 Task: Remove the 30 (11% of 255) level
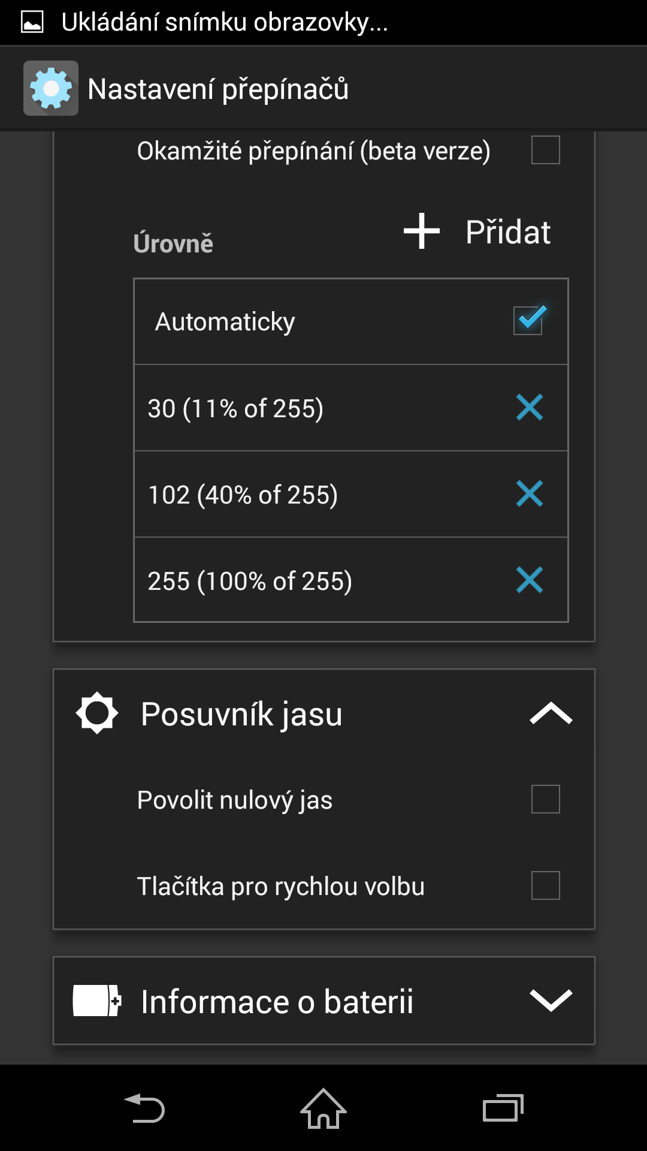(x=530, y=408)
